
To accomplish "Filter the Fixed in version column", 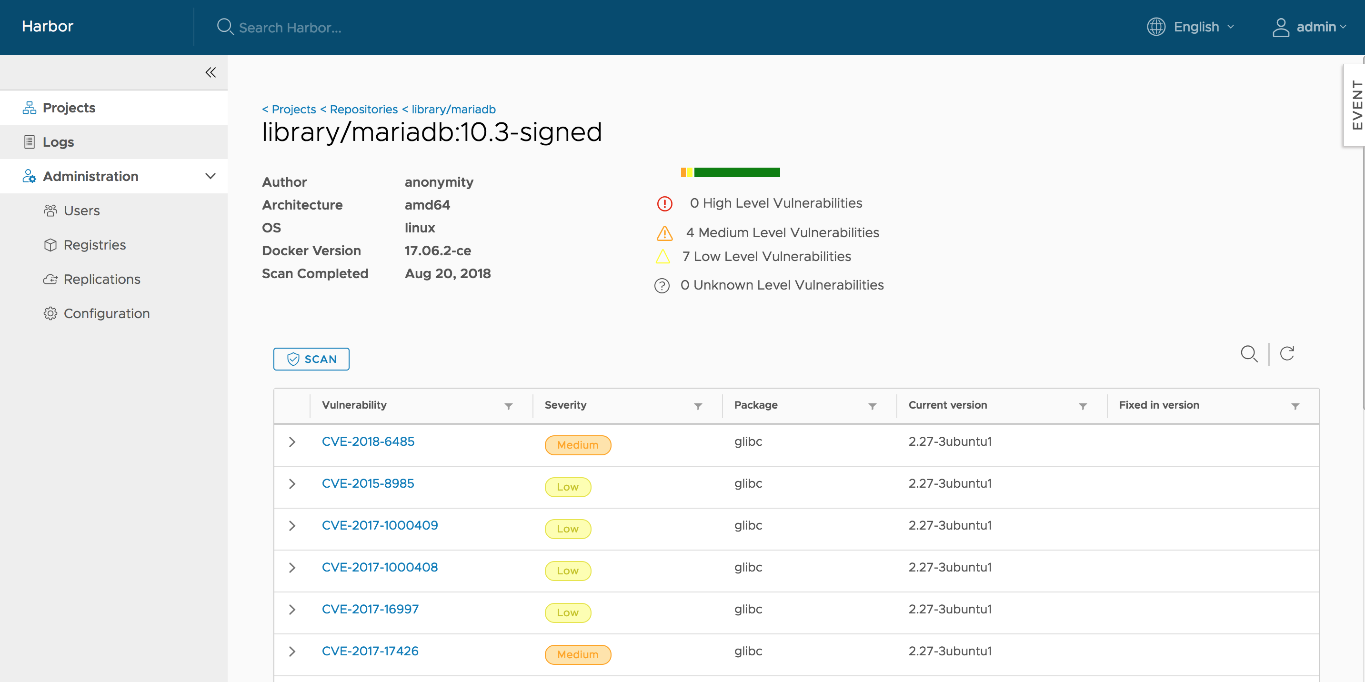I will tap(1295, 406).
